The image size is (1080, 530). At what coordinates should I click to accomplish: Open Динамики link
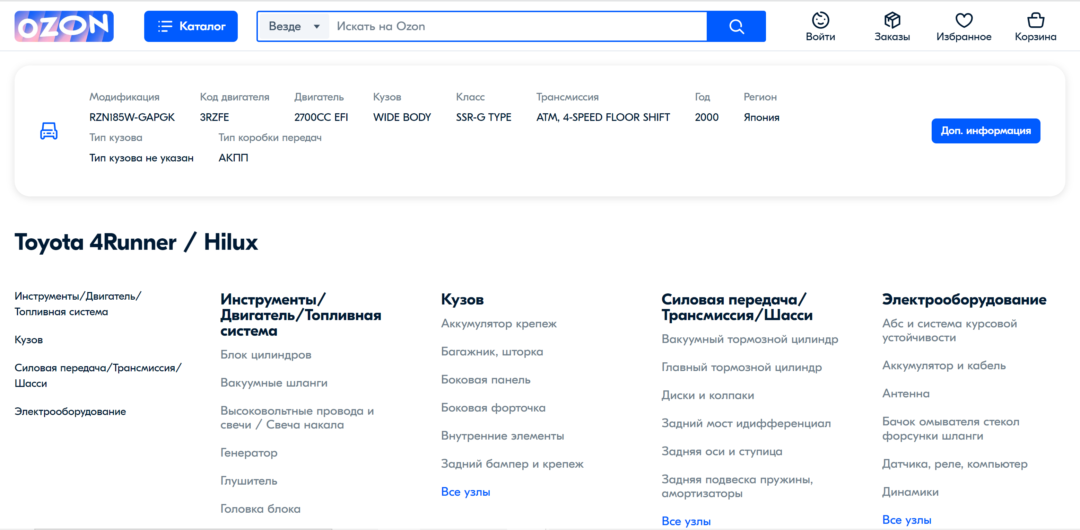pyautogui.click(x=910, y=492)
